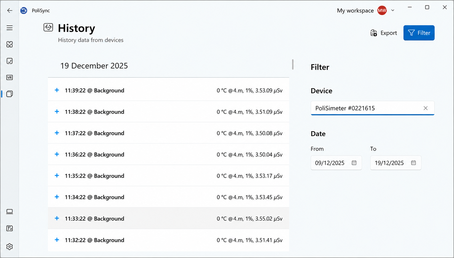Select the reading 3.53.45 µSv

pos(269,197)
